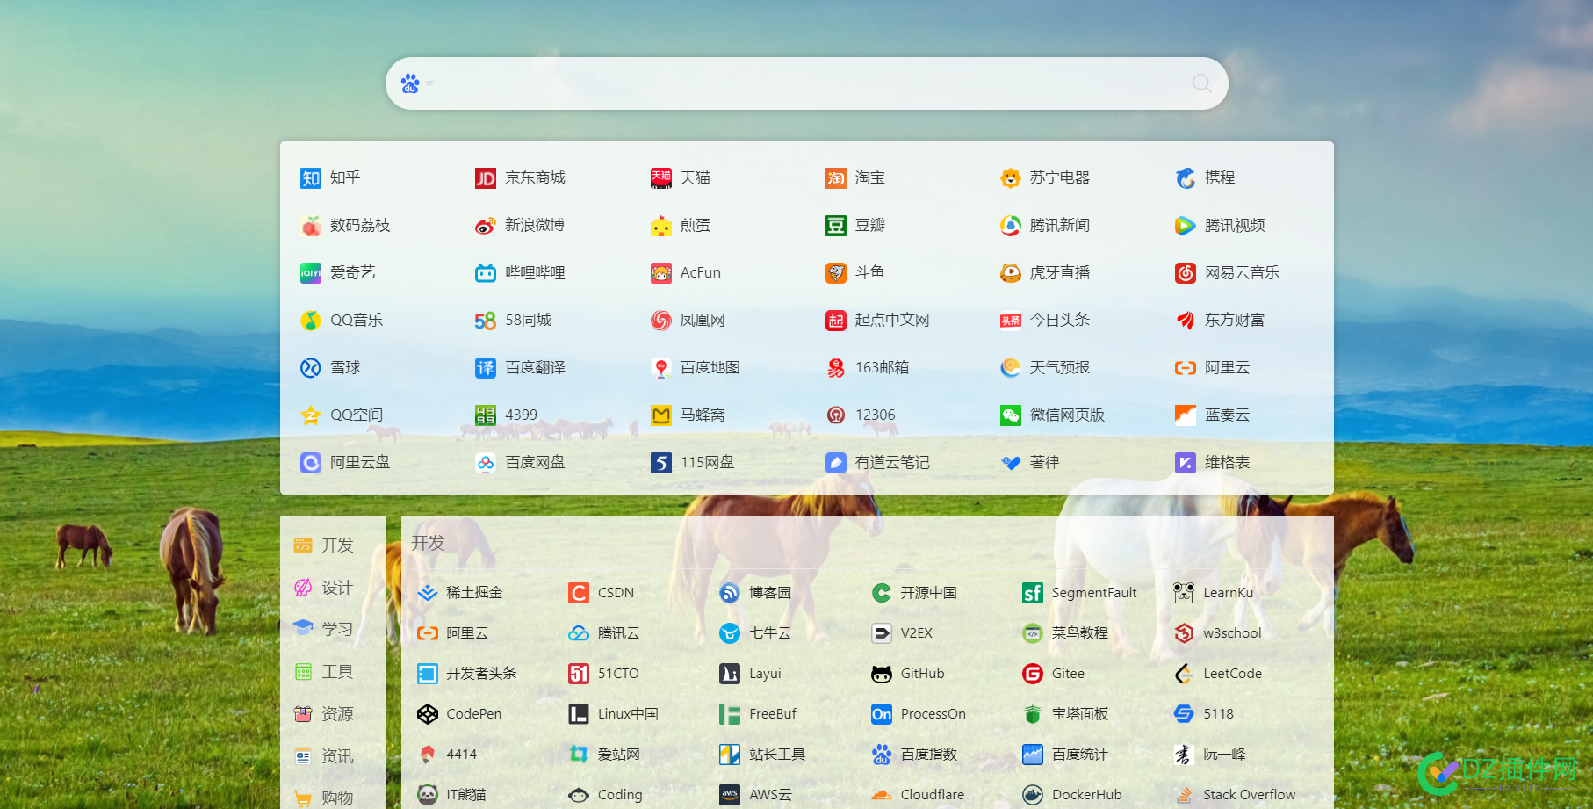Image resolution: width=1593 pixels, height=809 pixels.
Task: Click the 百度地图 pin icon
Action: point(661,368)
